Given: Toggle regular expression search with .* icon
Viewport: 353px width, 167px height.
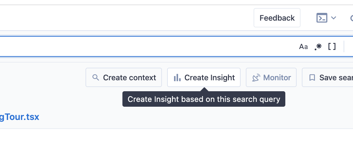Looking at the screenshot, I should (x=318, y=47).
